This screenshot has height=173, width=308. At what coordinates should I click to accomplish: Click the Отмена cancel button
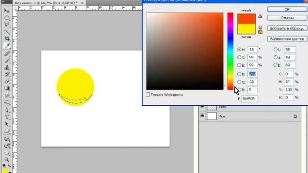point(287,18)
